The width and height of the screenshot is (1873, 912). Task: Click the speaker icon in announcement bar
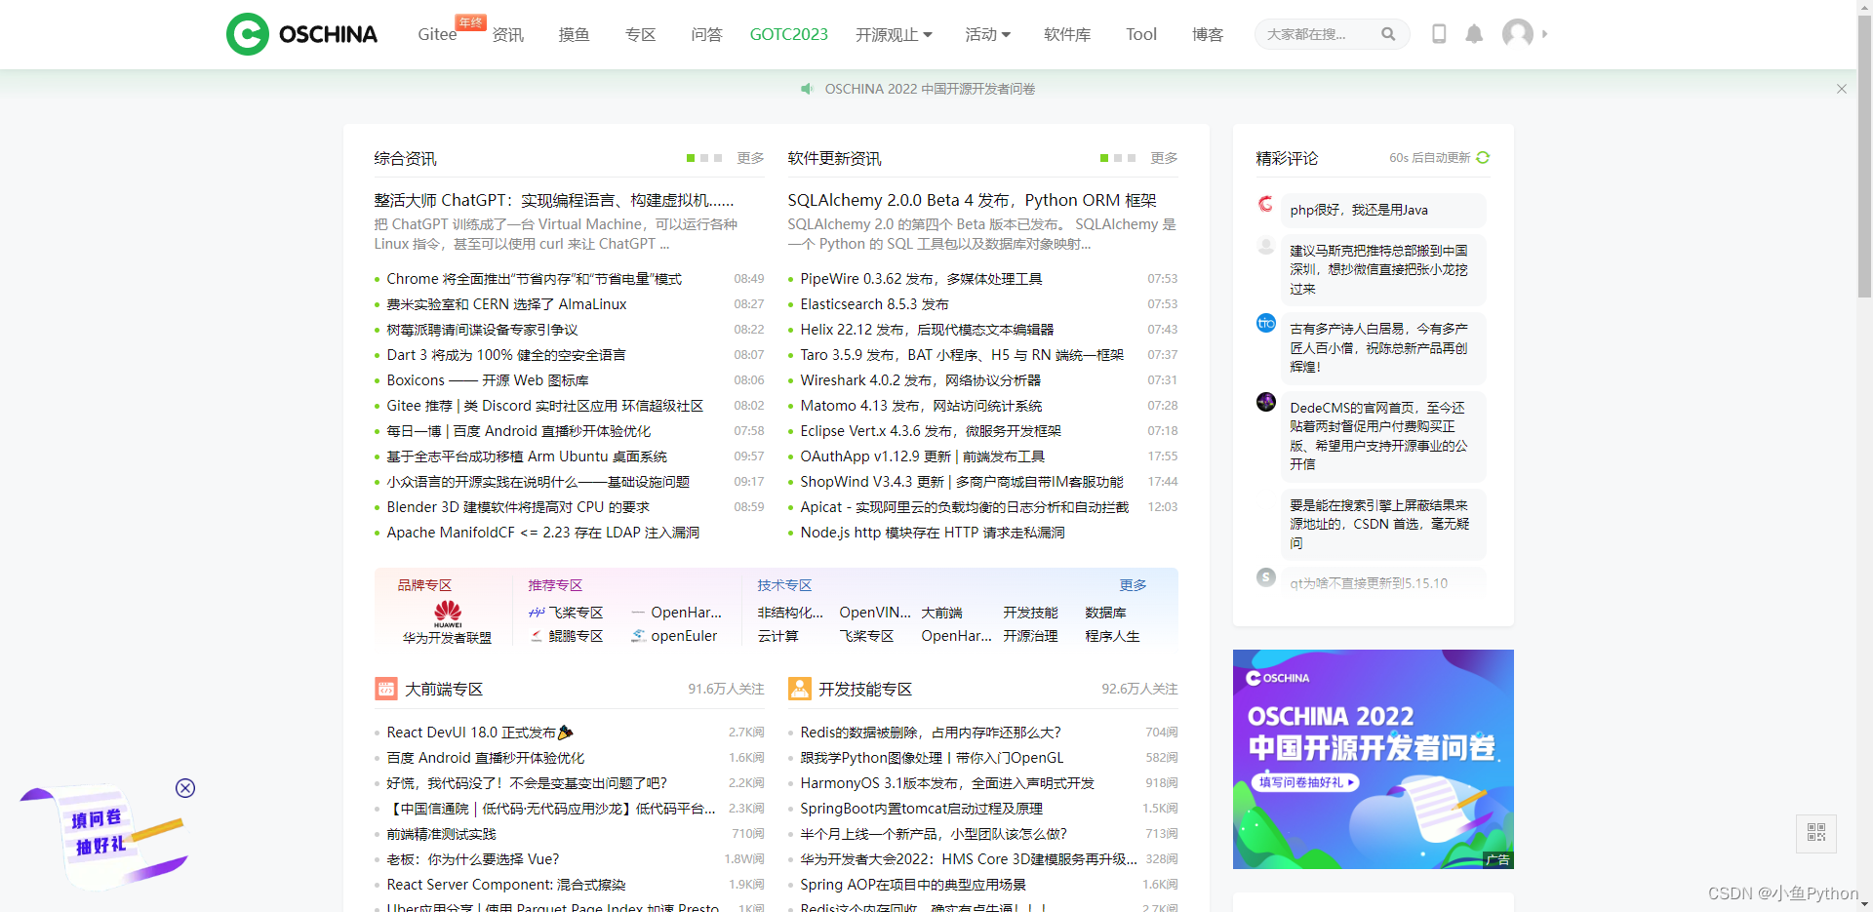pos(807,89)
